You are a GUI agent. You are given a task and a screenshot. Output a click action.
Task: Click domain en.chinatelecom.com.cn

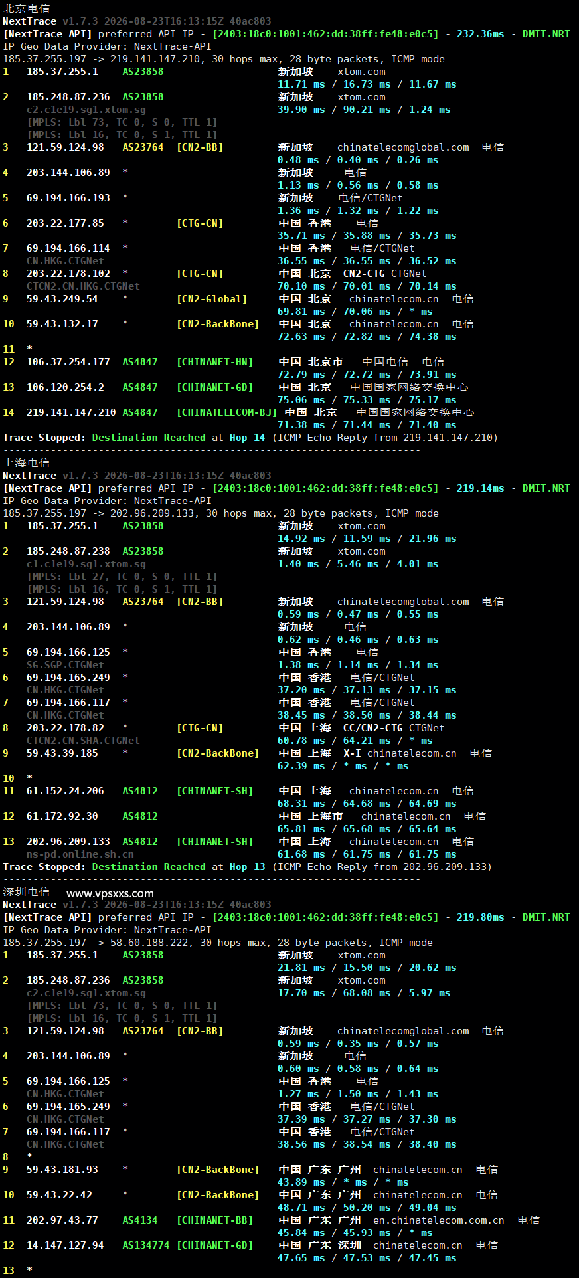439,1220
